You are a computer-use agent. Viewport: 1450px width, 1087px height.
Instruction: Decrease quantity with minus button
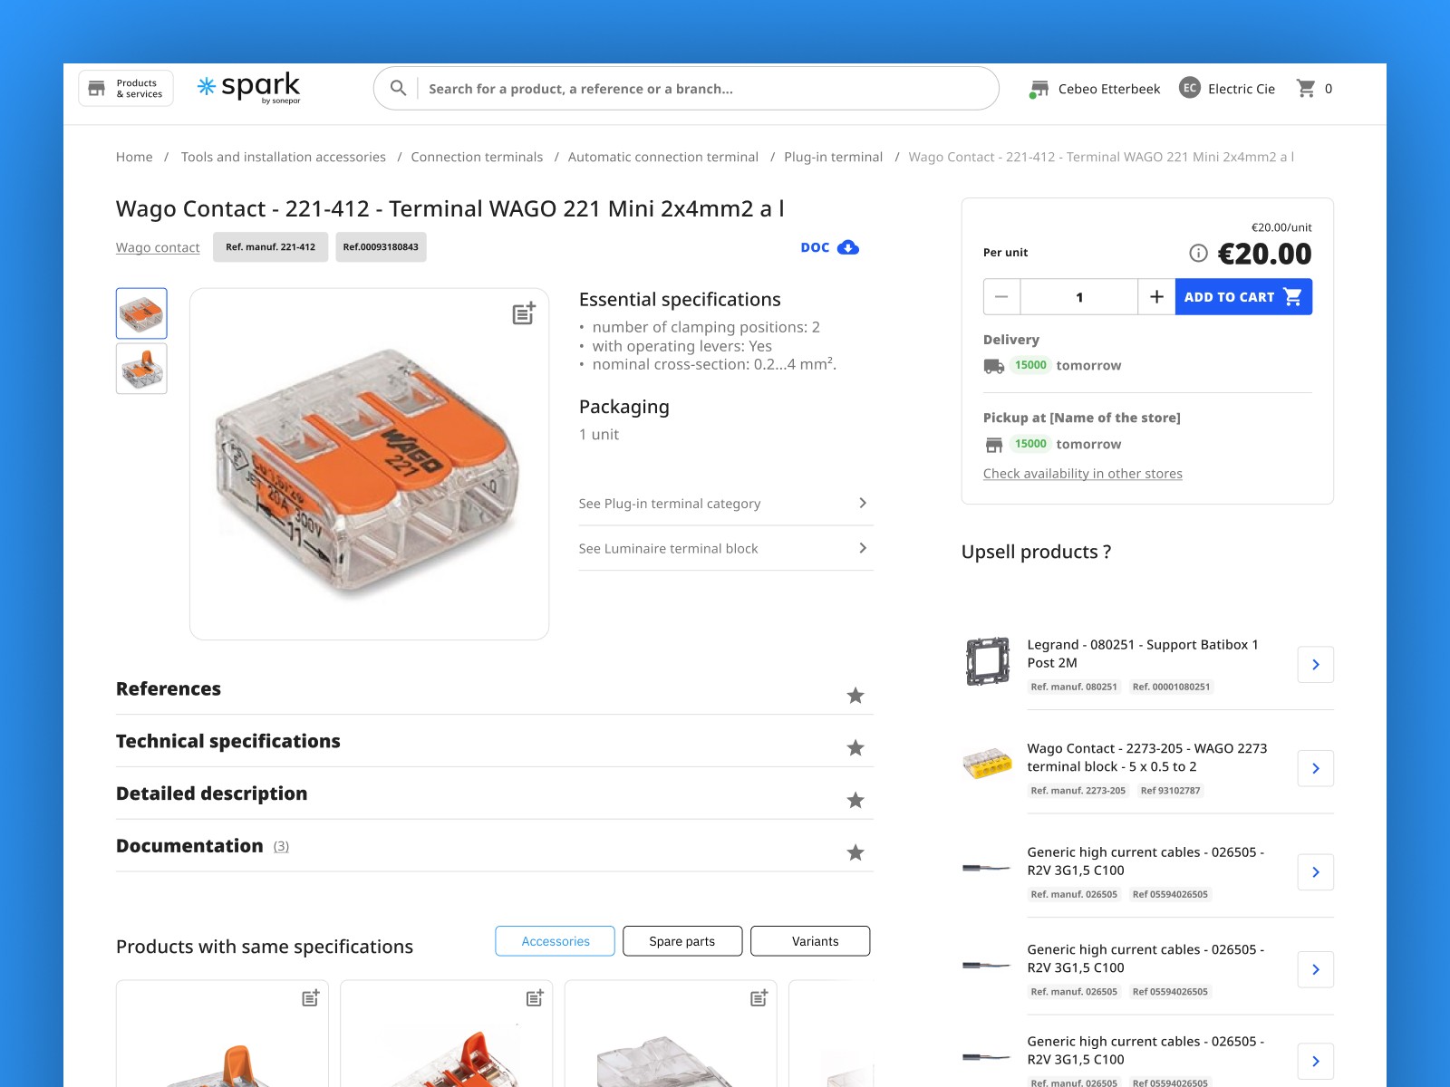click(1001, 297)
